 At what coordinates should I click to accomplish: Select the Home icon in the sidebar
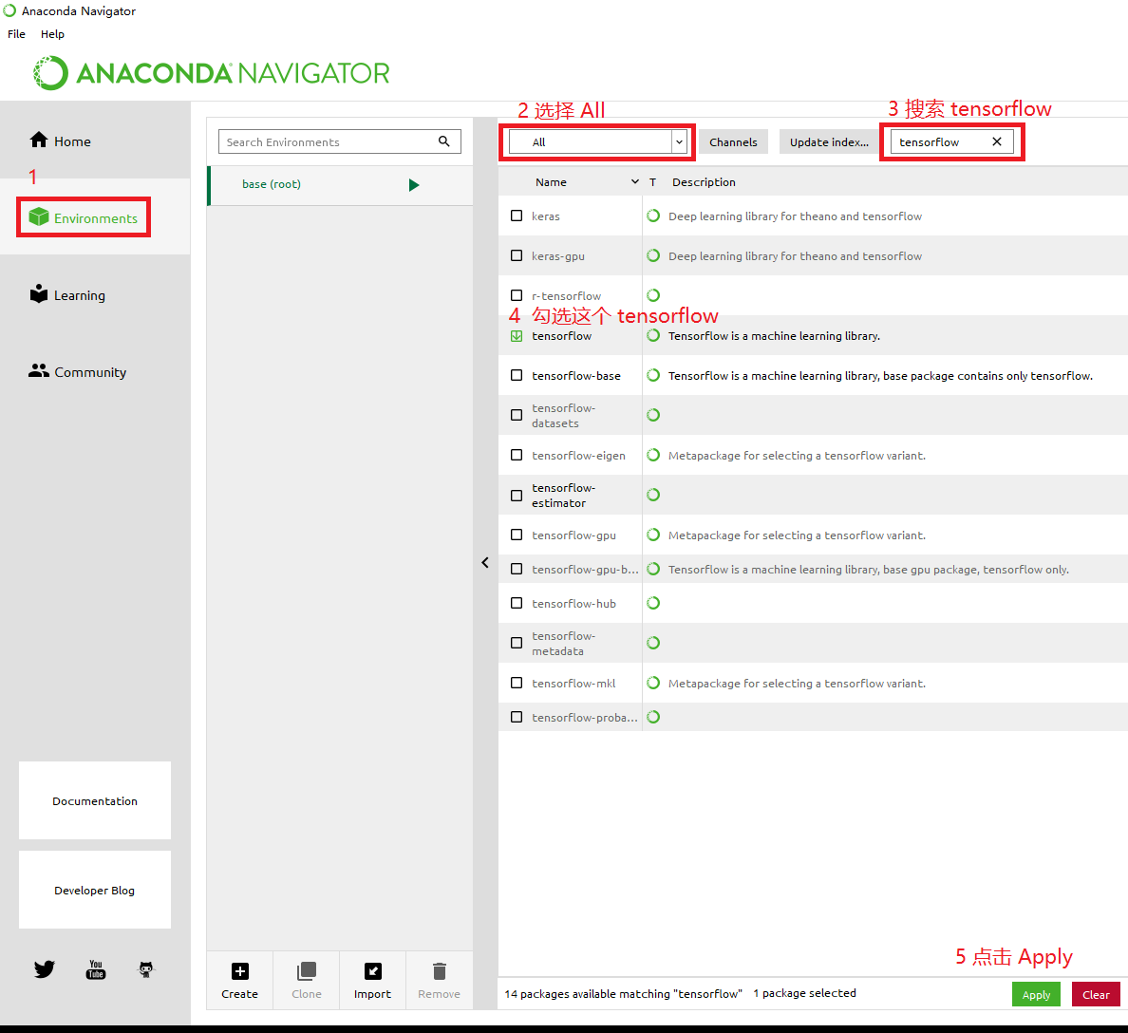pyautogui.click(x=38, y=140)
